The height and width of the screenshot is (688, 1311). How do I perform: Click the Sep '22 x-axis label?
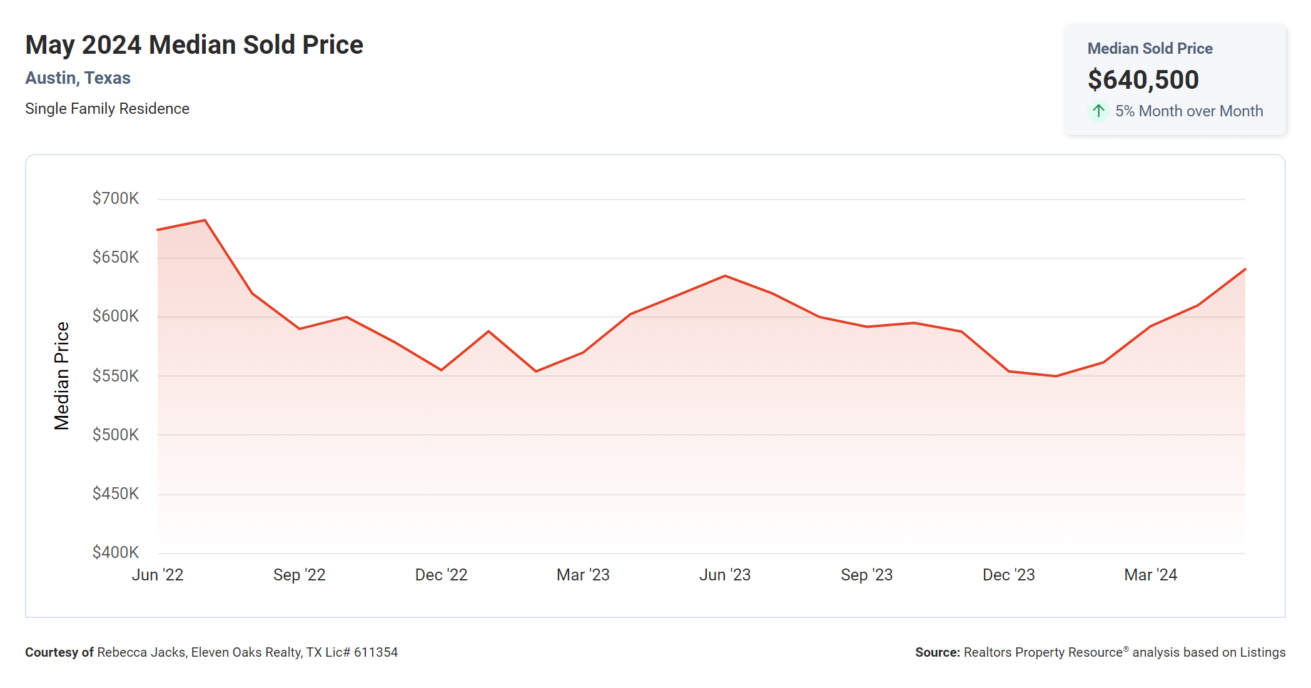point(300,575)
